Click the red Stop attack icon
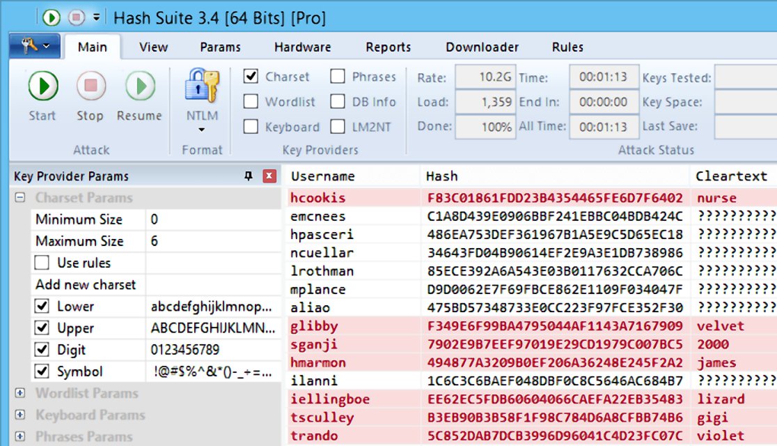 90,87
